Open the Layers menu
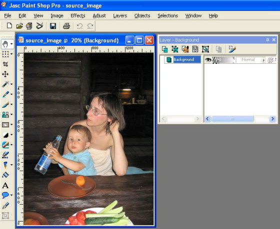 [x=120, y=15]
